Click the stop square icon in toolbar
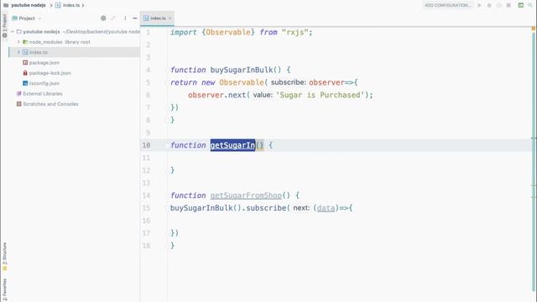 tap(508, 5)
